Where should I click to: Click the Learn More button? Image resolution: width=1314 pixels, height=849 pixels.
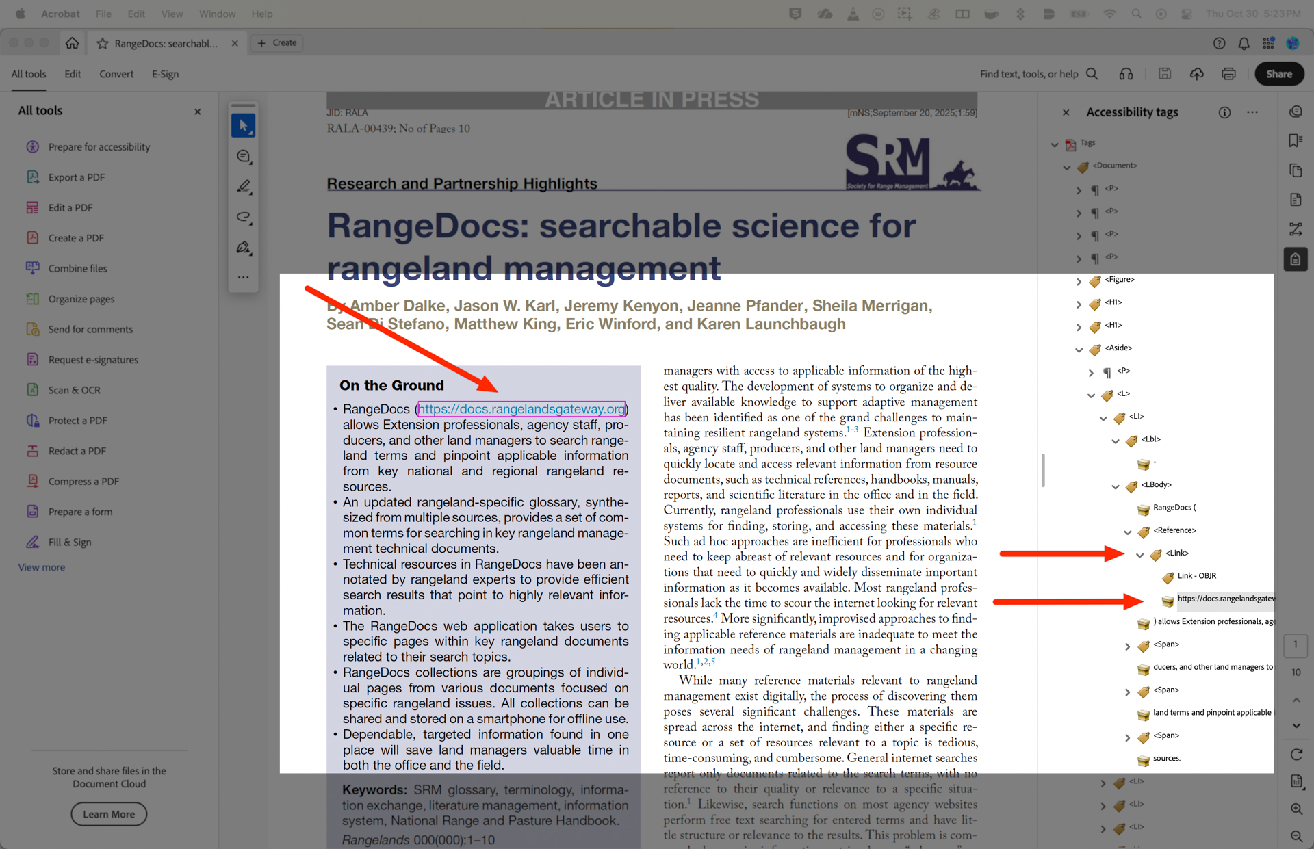108,814
